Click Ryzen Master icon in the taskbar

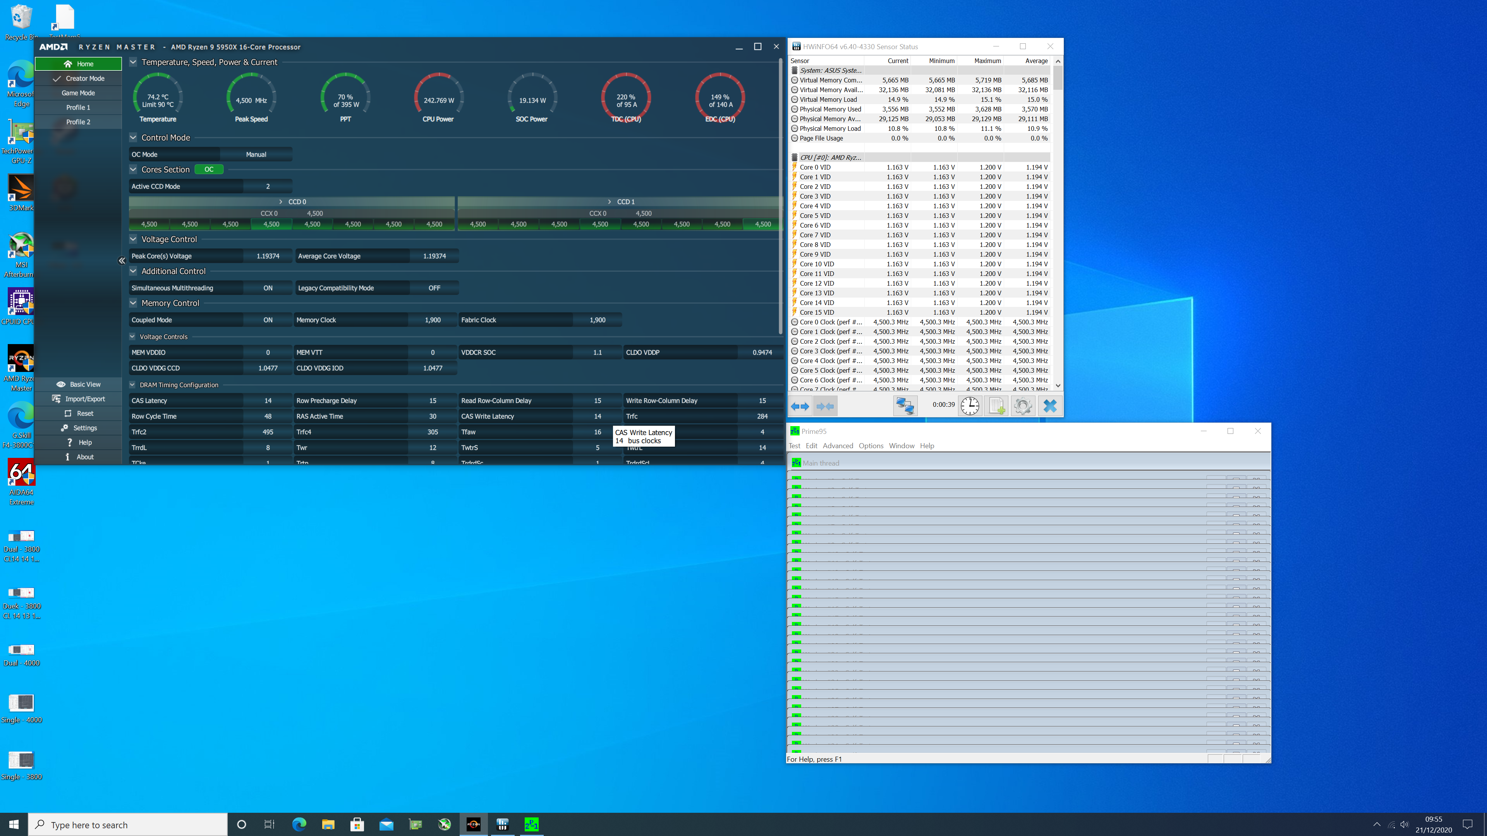[x=473, y=824]
